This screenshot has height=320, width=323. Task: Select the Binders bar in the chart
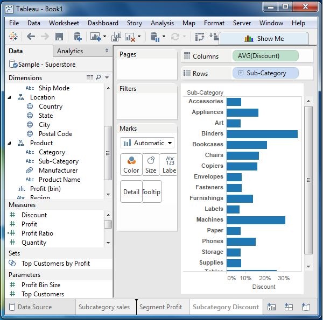tap(262, 134)
